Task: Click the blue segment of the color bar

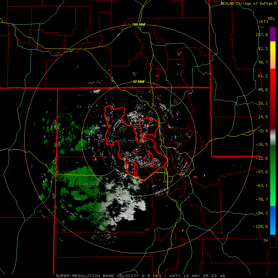Action: tap(273, 220)
